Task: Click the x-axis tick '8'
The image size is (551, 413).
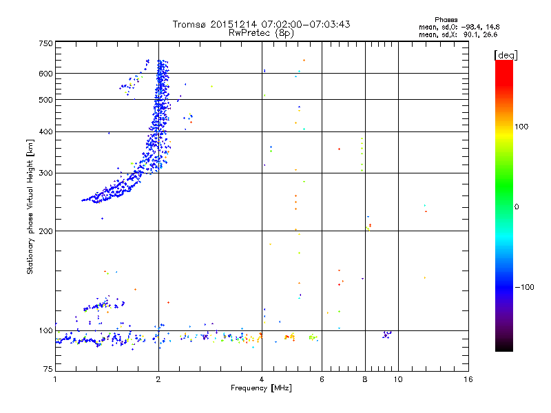Action: [365, 379]
